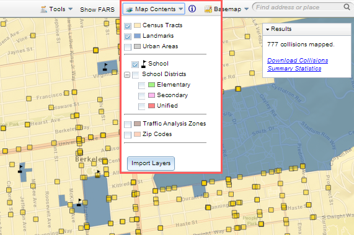Click the Import Layers button
This screenshot has width=354, height=235.
click(151, 163)
